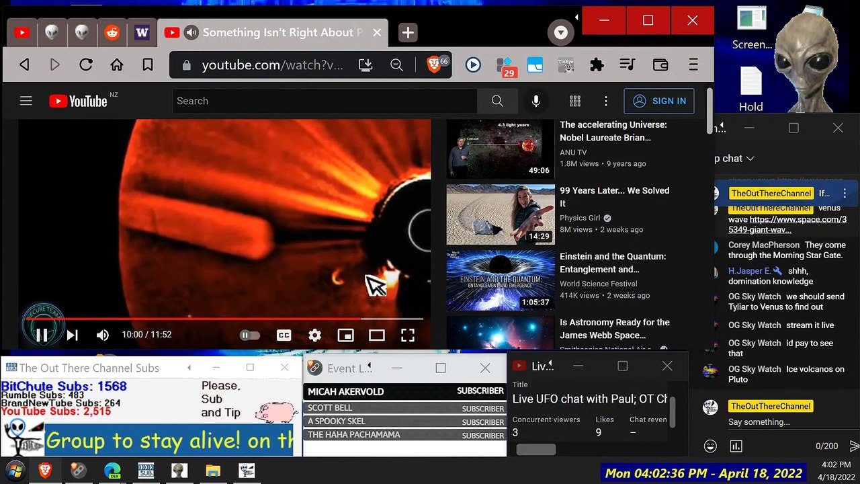The height and width of the screenshot is (484, 860).
Task: Open the media playlist control icon
Action: (x=628, y=65)
